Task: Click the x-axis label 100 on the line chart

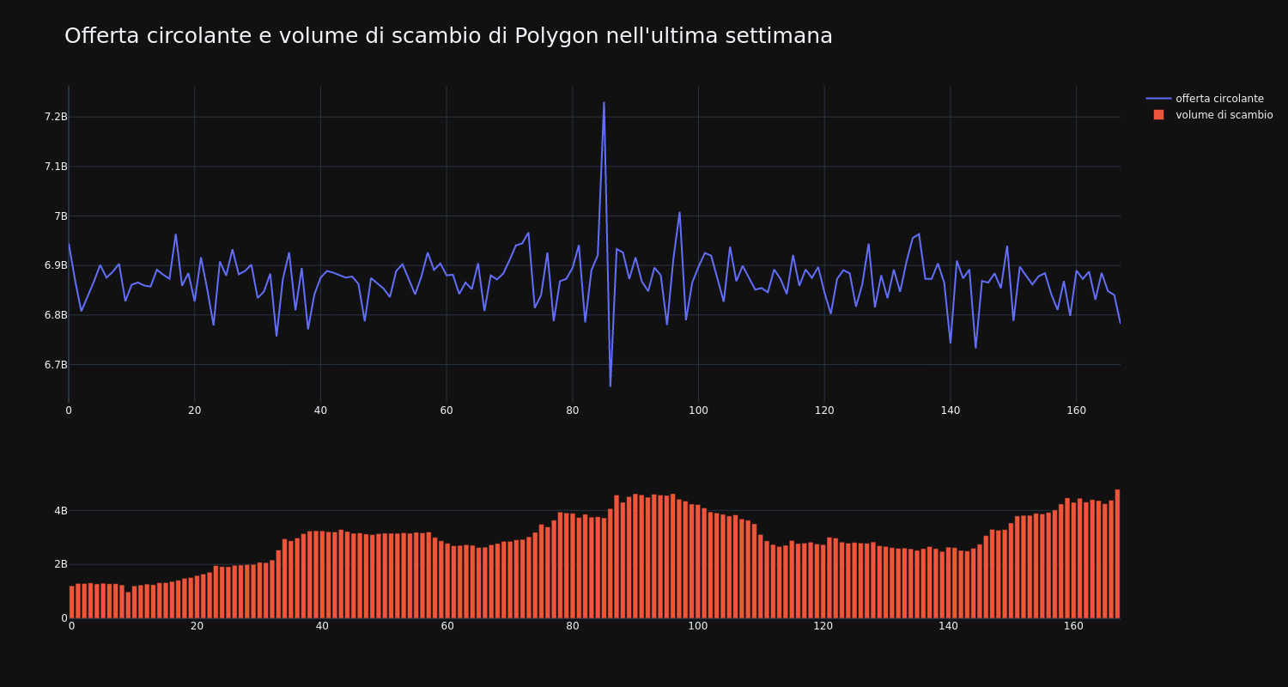Action: [x=698, y=410]
